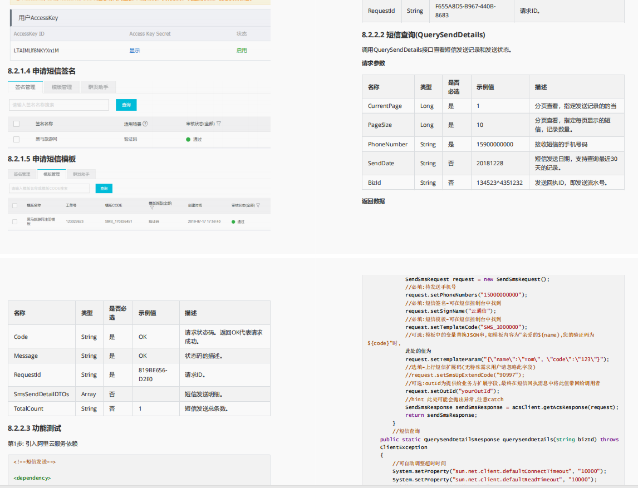
Task: Click the code line request.setTemplateCode("SMS_1000000")
Action: coord(467,327)
